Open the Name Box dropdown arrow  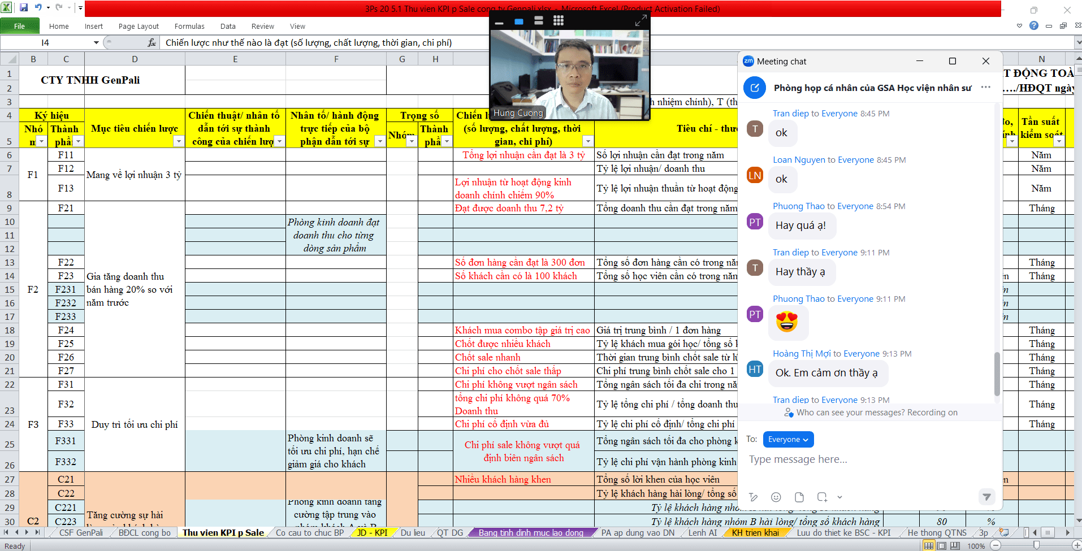point(96,42)
